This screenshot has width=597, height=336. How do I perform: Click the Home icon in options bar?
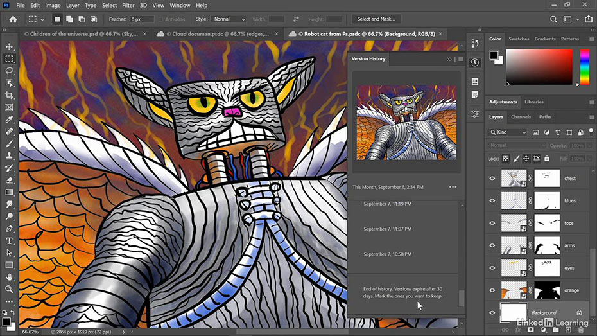click(13, 19)
